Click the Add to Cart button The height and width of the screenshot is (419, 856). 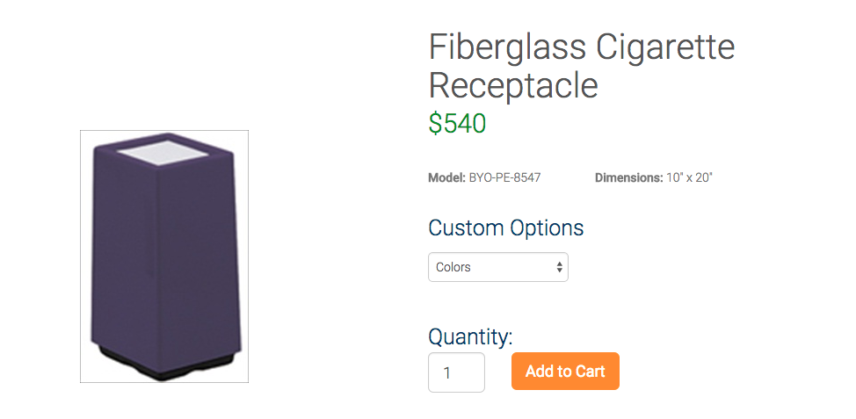566,372
